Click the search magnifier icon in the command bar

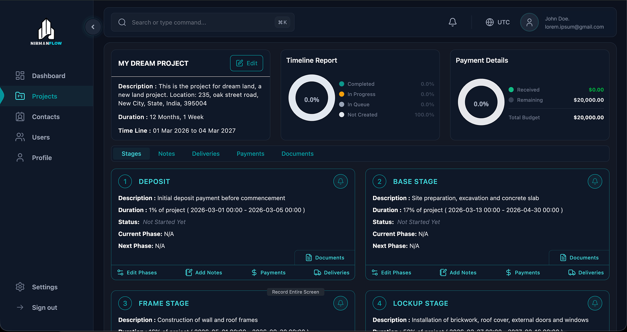point(122,22)
